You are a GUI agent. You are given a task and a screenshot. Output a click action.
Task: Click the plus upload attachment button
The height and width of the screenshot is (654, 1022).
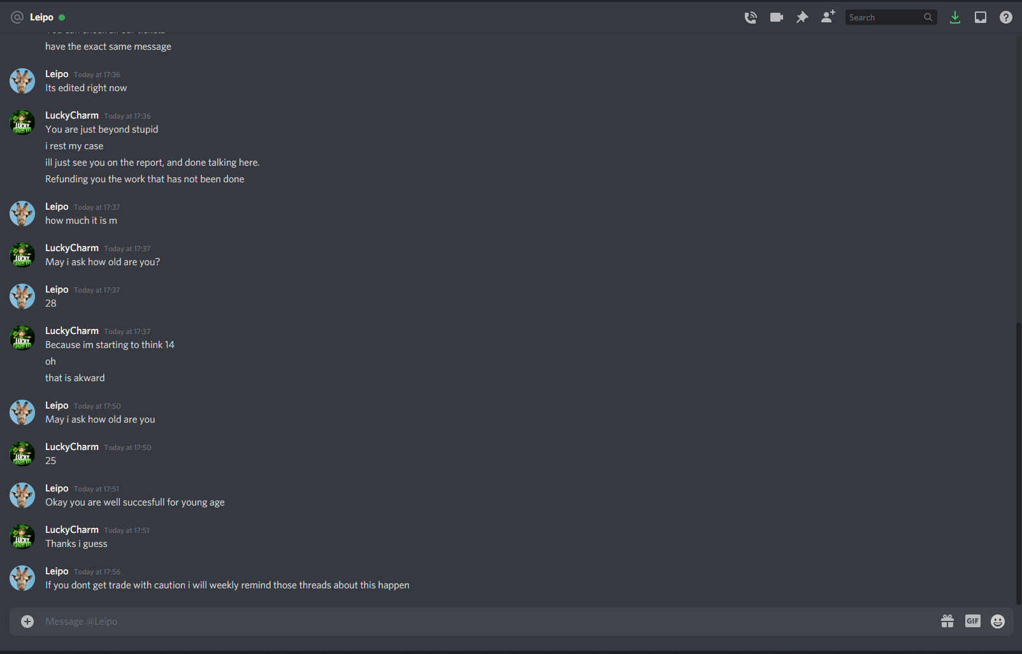tap(27, 621)
